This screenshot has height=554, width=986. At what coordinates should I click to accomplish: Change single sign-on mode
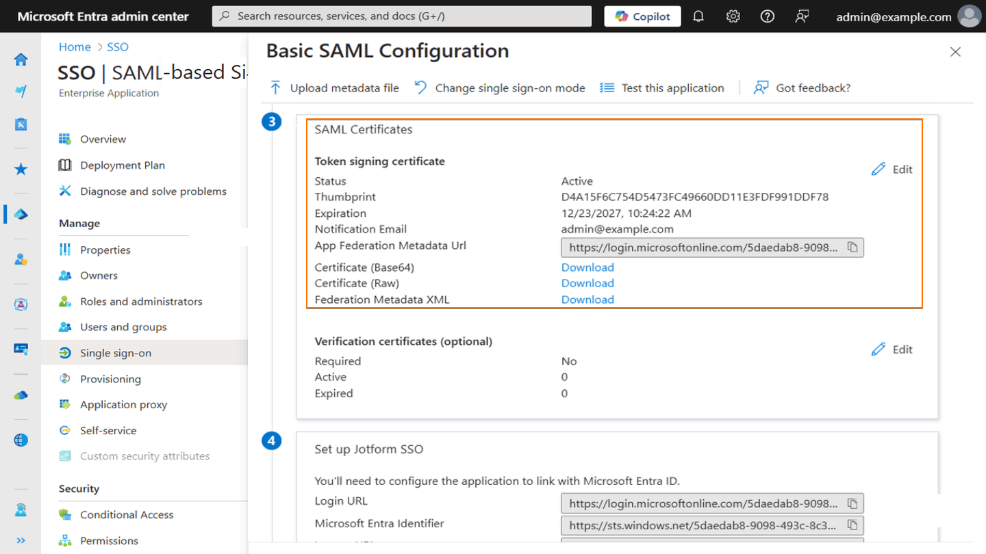(499, 88)
